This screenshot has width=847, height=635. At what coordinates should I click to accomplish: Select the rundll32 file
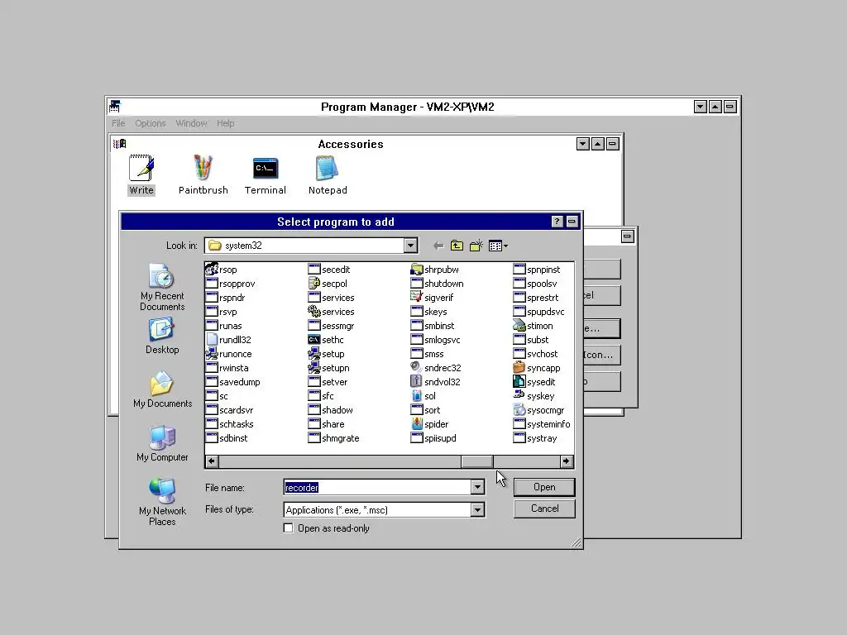228,339
